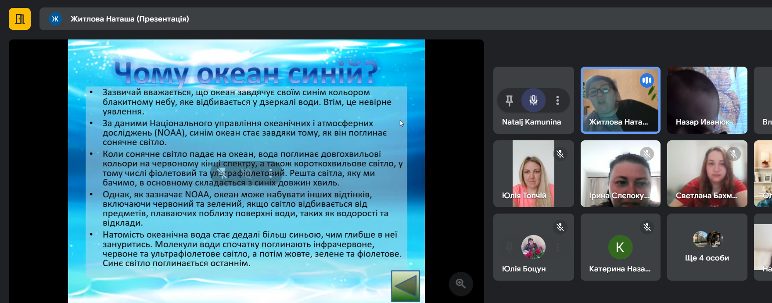Click the audio indicator on Житлова Наташа's tile
Image resolution: width=772 pixels, height=303 pixels.
[646, 80]
